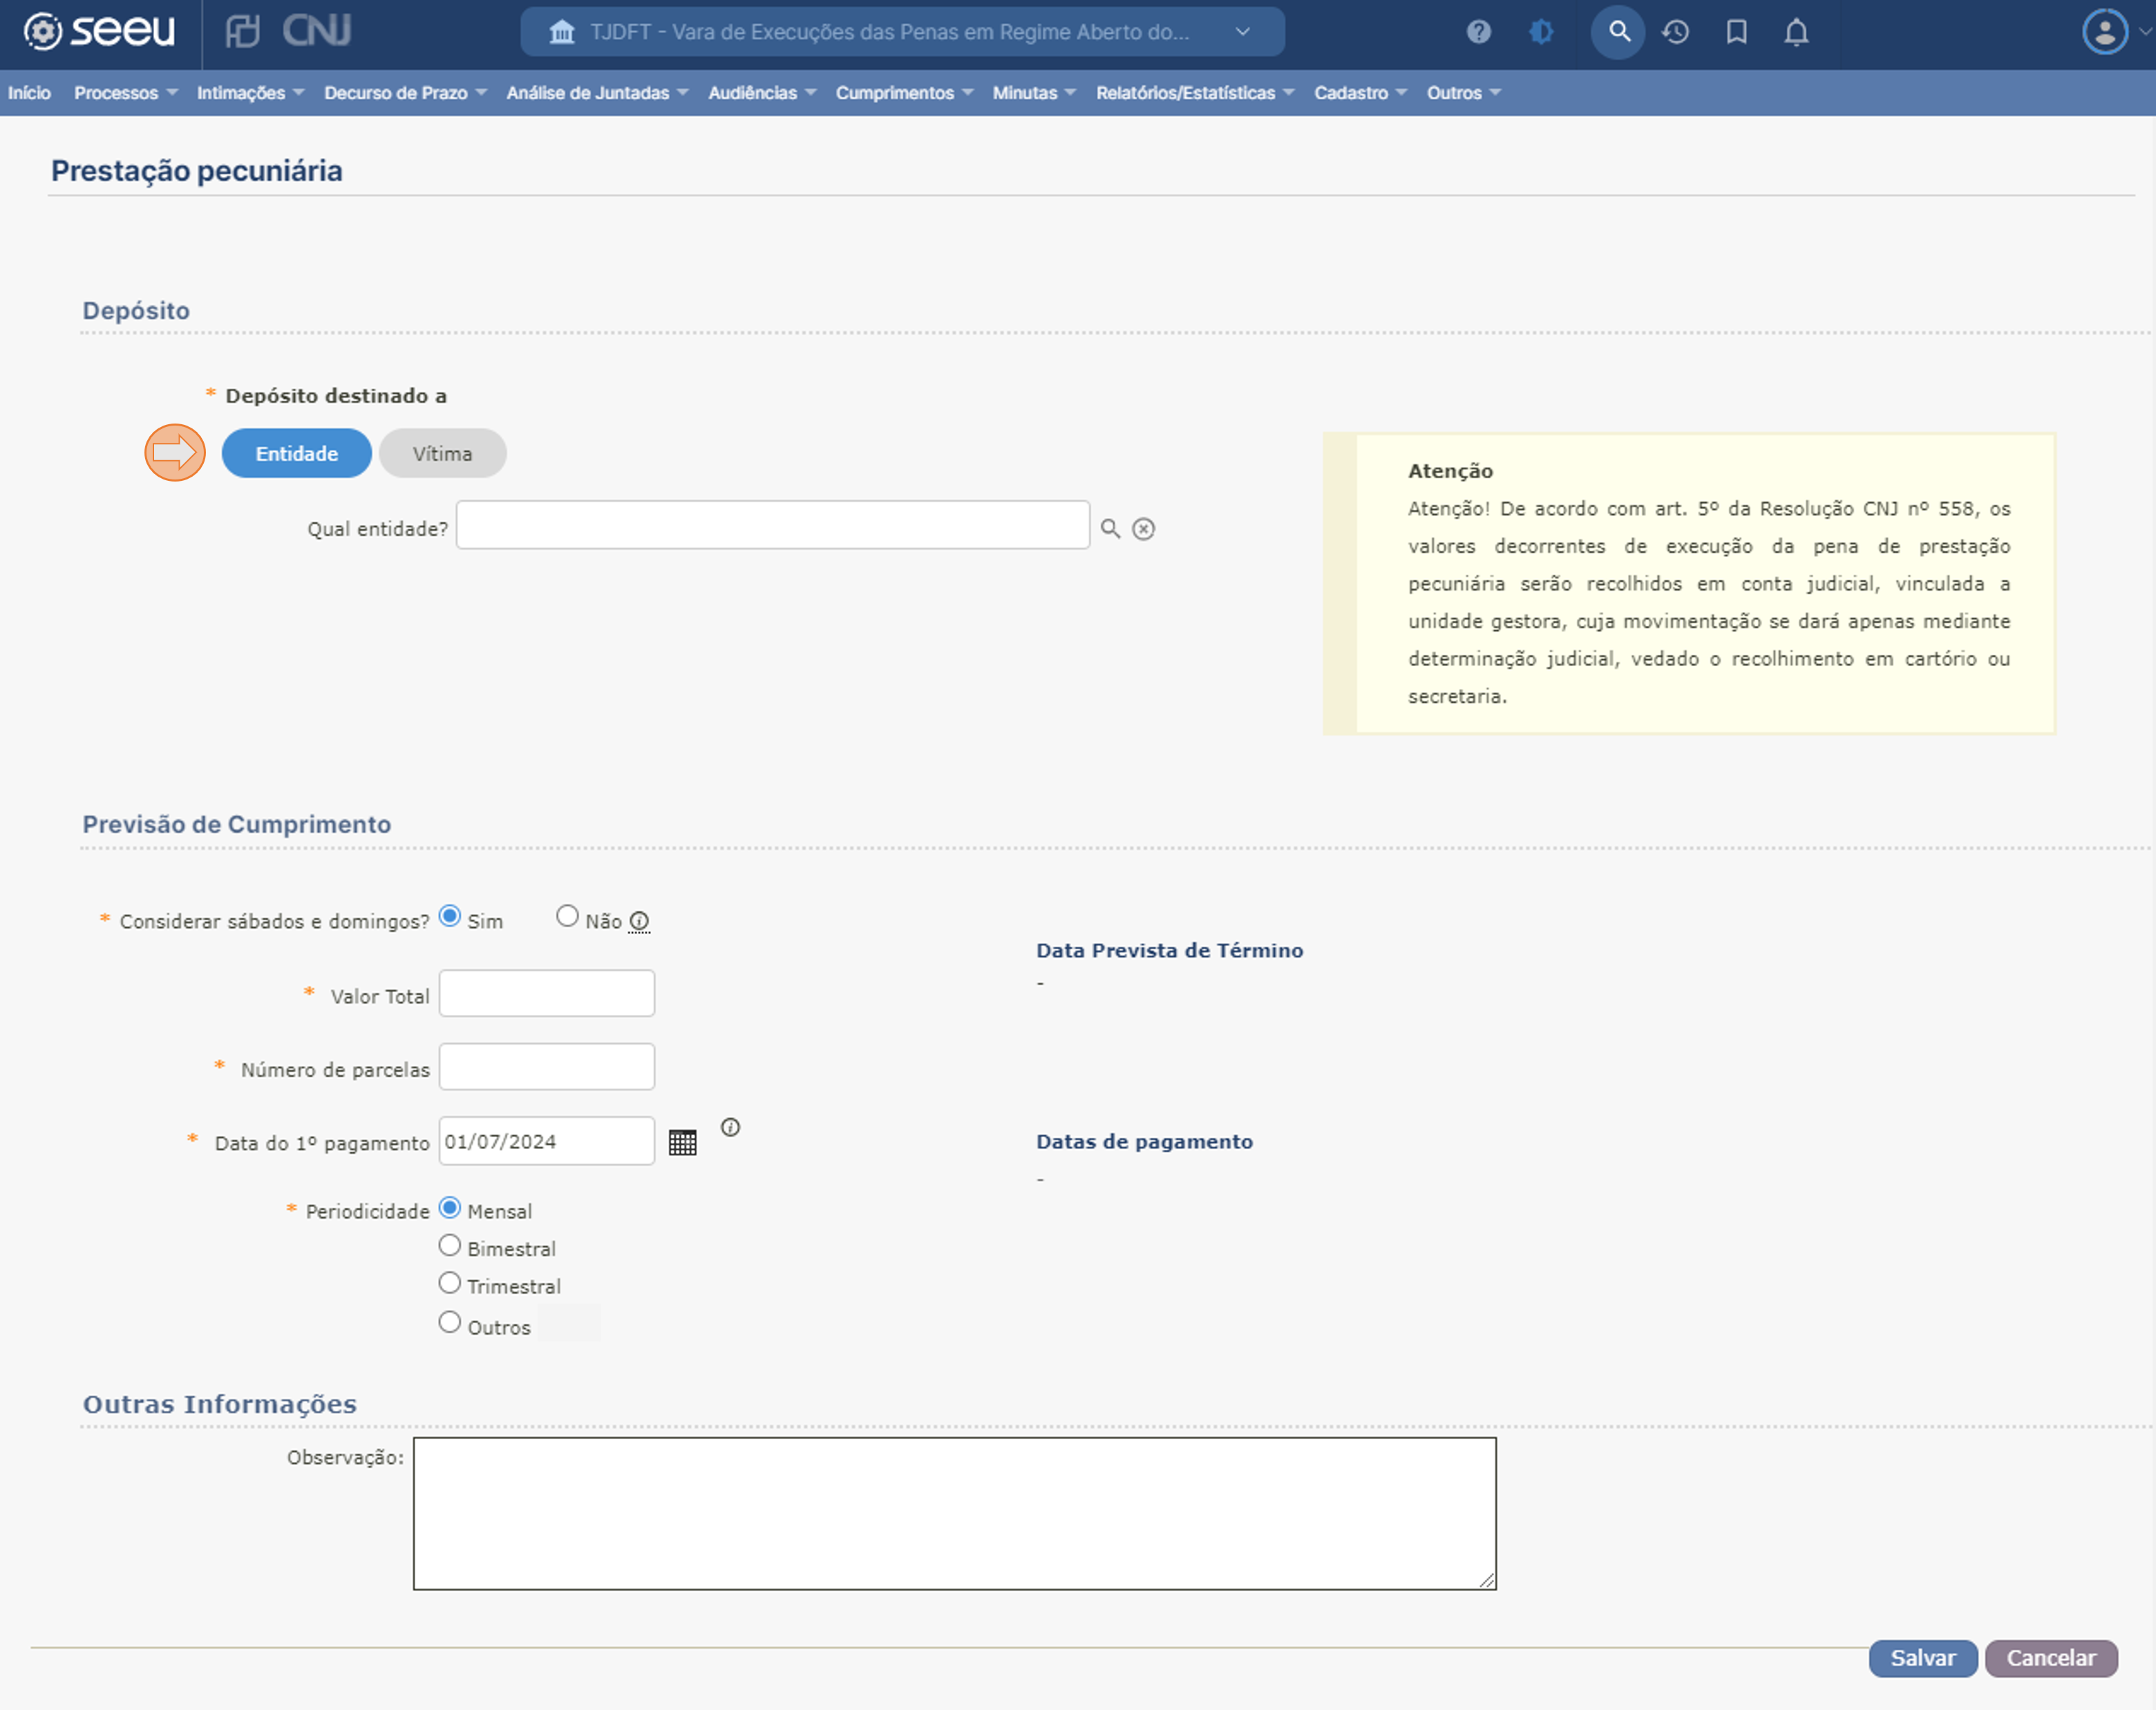Open the notifications bell
Screen dimensions: 2156x1710
[1796, 32]
